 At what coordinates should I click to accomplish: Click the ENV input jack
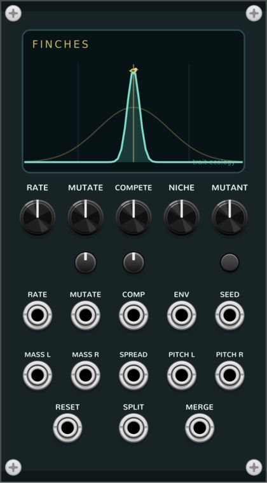point(182,315)
